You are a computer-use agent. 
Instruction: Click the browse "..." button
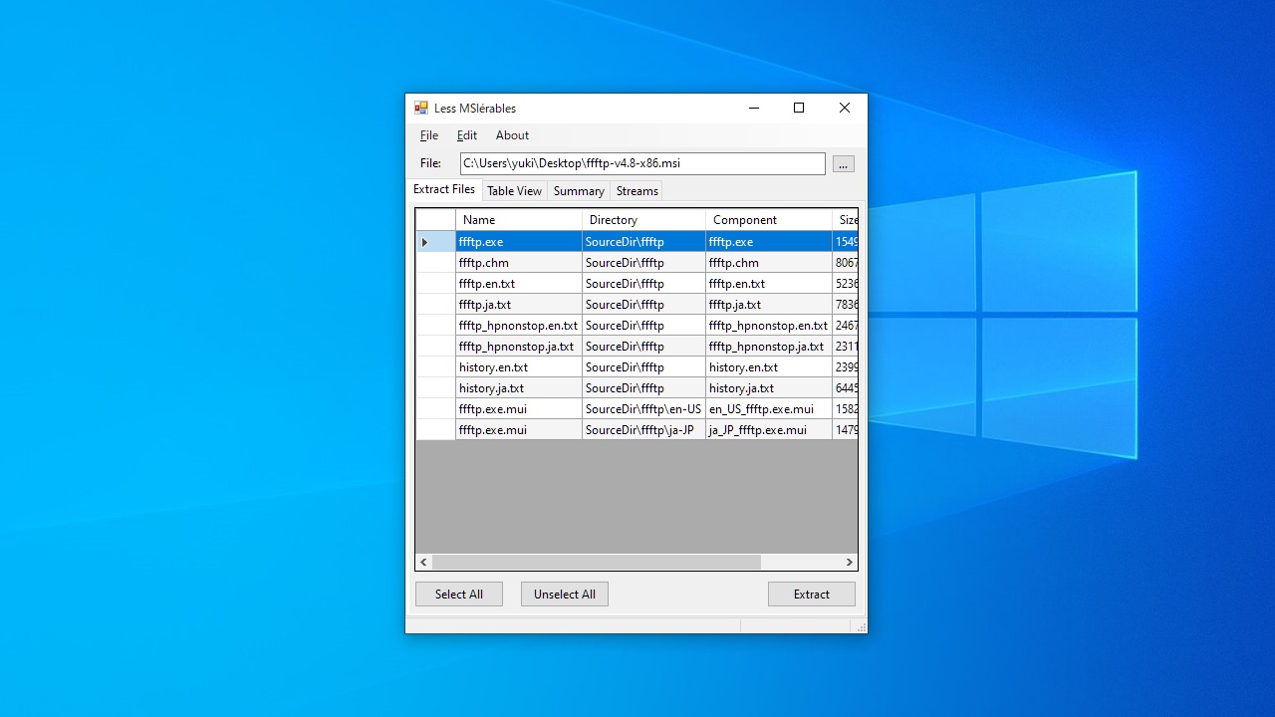(844, 164)
